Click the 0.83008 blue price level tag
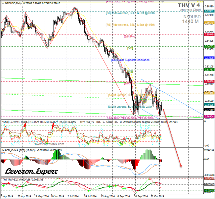Image resolution: width=215 pixels, height=199 pixels. click(208, 58)
